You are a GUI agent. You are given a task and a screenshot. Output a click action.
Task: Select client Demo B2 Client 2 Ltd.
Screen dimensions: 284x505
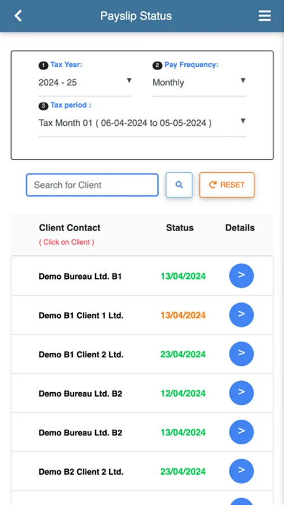pyautogui.click(x=81, y=472)
